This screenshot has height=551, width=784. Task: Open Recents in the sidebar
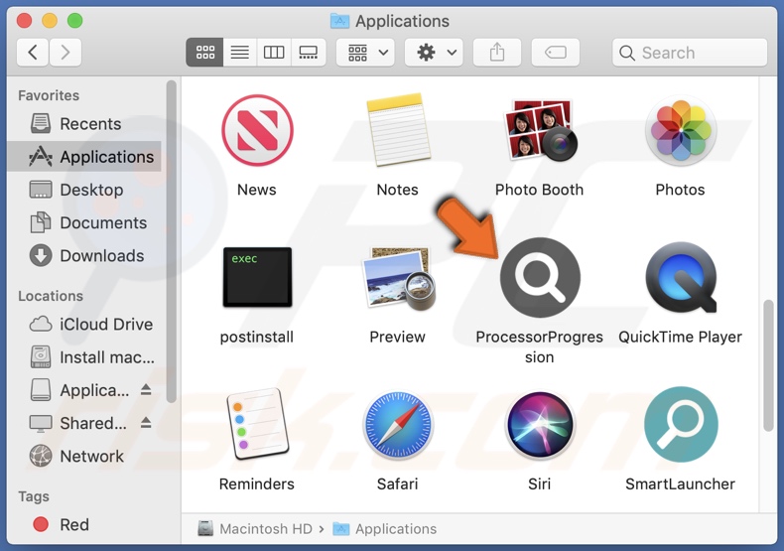tap(84, 123)
